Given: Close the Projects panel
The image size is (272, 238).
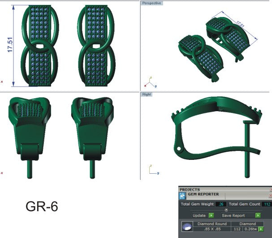Looking at the screenshot, I should (270, 190).
